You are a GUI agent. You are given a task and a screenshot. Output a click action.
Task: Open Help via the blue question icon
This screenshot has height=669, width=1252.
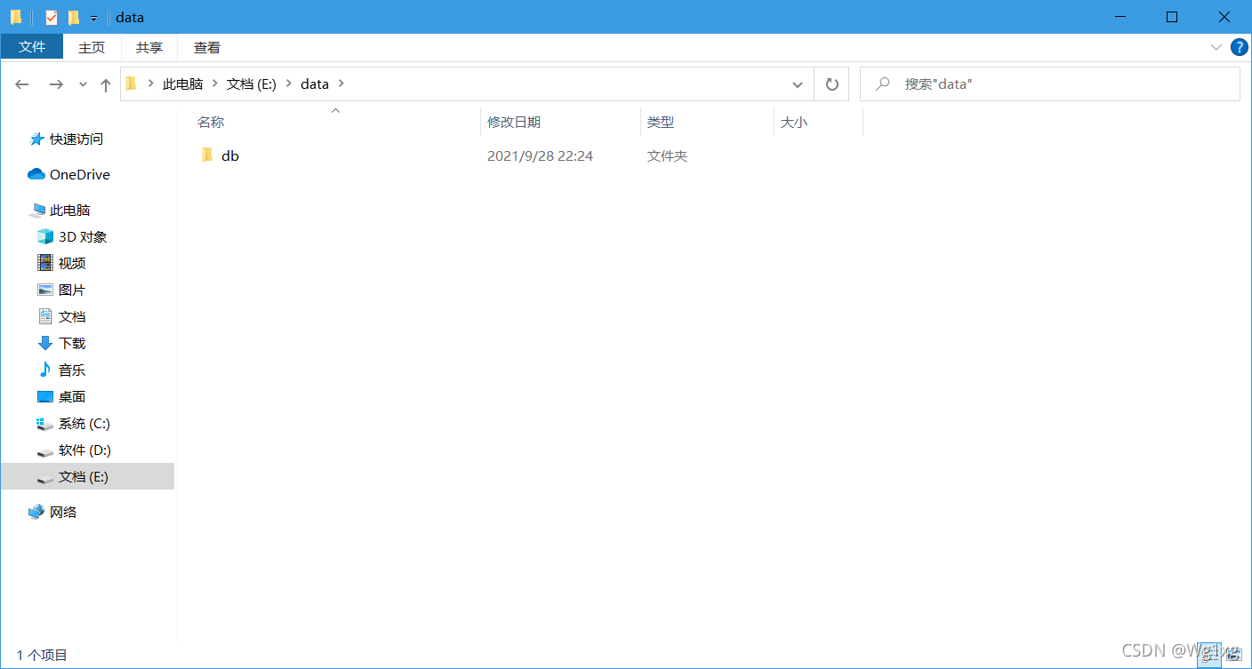point(1239,47)
